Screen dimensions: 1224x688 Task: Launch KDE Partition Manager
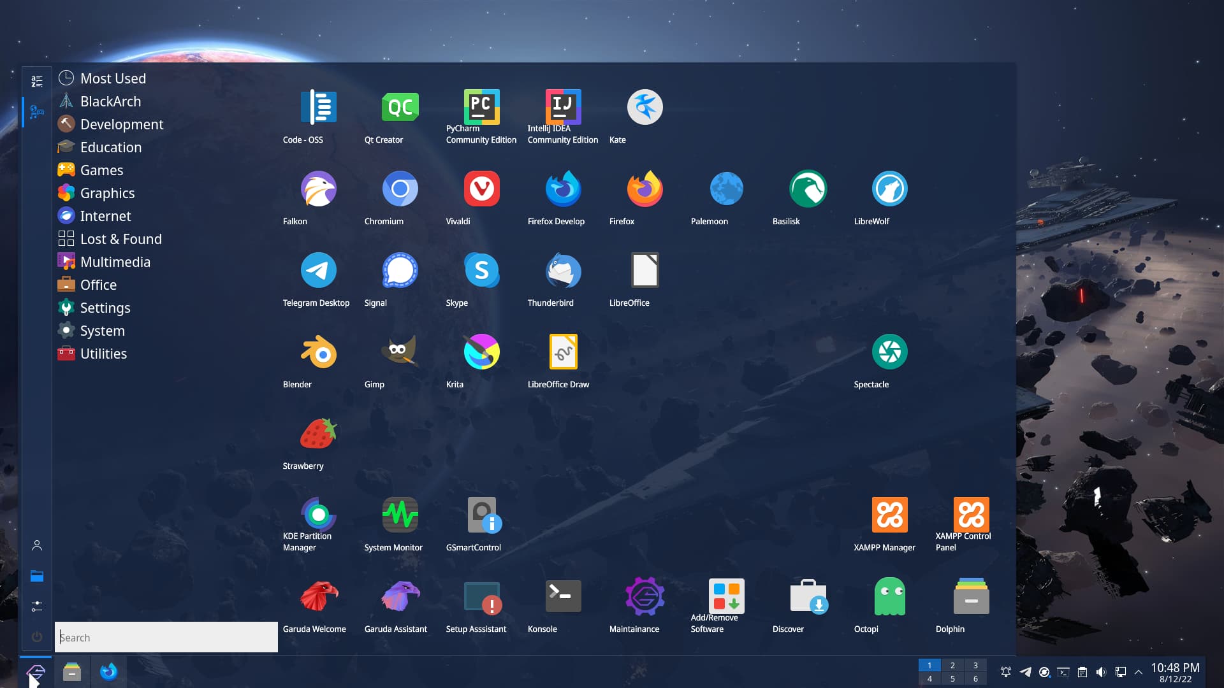(318, 515)
